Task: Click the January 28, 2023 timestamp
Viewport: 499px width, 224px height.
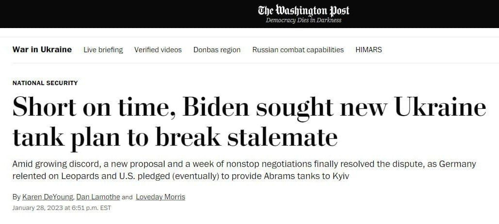Action: (x=62, y=208)
